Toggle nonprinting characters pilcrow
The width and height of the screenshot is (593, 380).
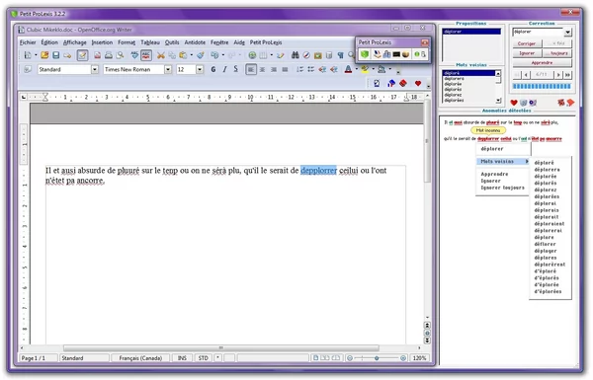pyautogui.click(x=340, y=55)
